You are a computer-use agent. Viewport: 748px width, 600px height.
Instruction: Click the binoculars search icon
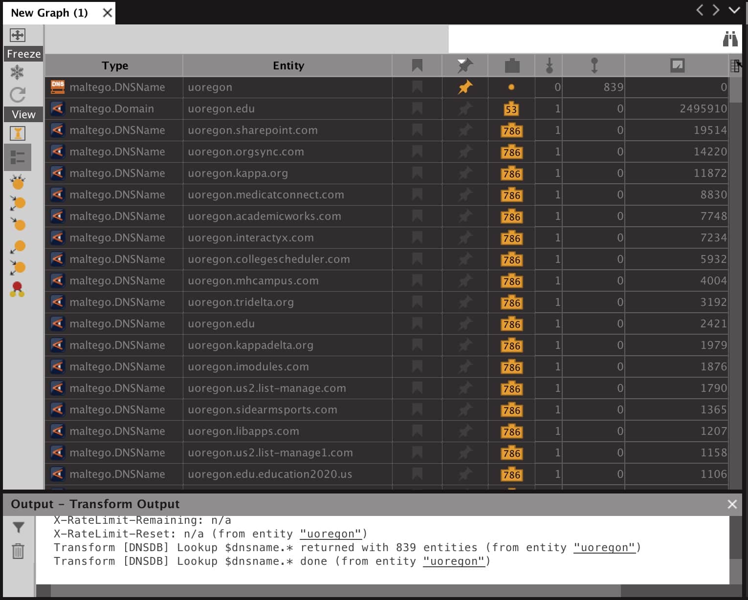pos(730,39)
